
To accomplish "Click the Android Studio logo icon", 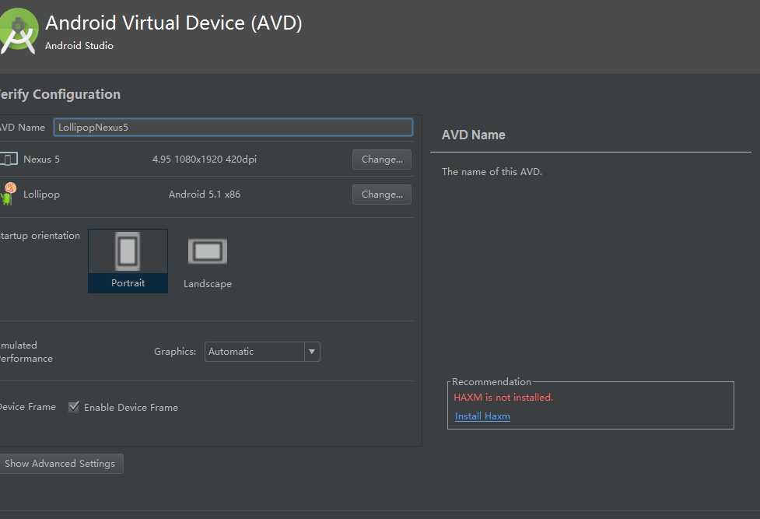I will click(19, 31).
